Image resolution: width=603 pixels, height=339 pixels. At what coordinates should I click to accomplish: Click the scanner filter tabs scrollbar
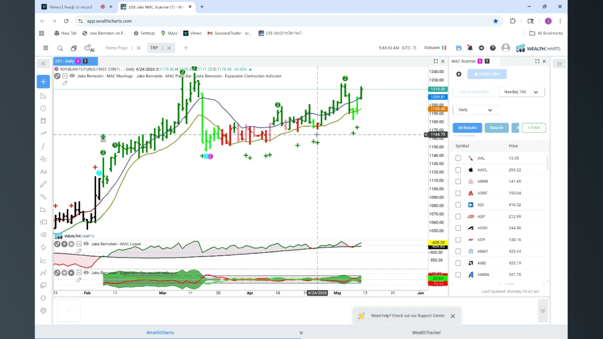pyautogui.click(x=466, y=136)
